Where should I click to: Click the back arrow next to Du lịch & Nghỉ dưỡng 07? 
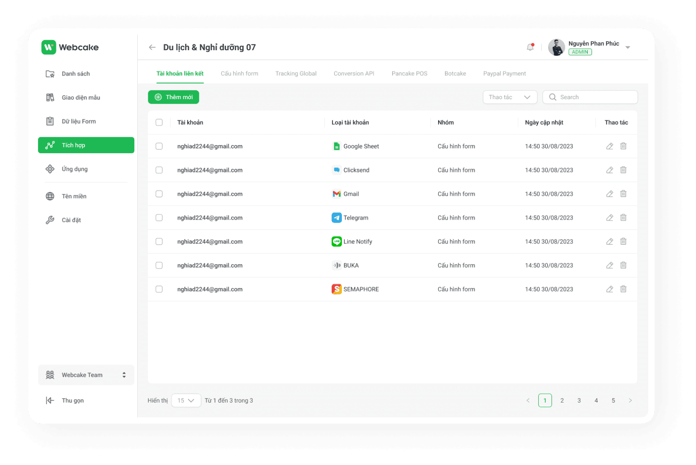(x=152, y=47)
